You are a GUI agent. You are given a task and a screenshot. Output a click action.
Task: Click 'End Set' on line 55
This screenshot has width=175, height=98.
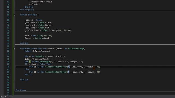tap(29, 7)
